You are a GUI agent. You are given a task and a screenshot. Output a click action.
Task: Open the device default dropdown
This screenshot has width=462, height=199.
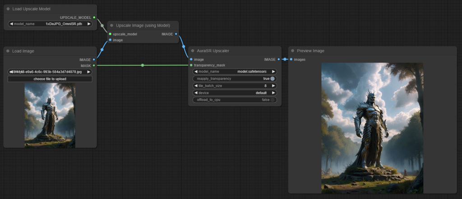tap(235, 93)
